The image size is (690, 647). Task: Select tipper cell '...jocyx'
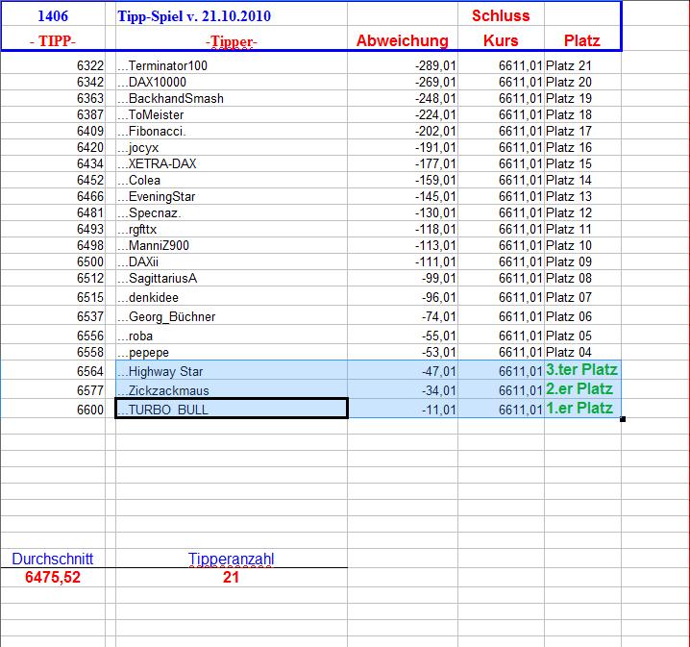click(232, 147)
